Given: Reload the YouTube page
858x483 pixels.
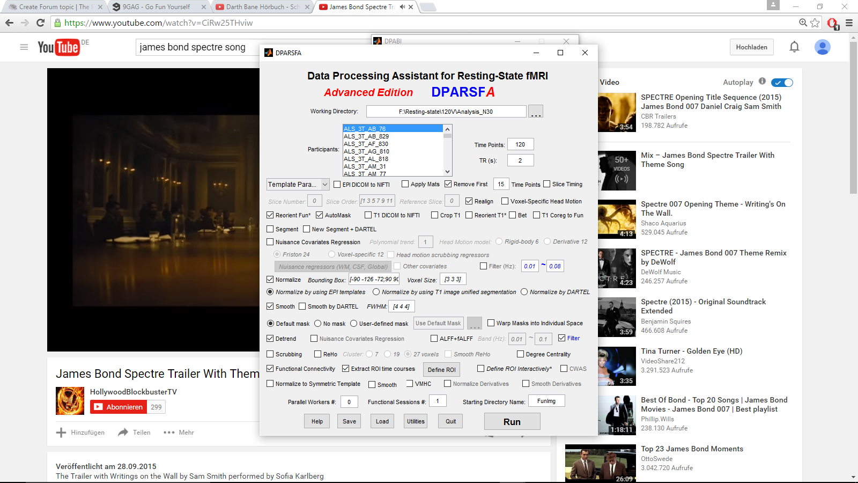Looking at the screenshot, I should pos(40,23).
